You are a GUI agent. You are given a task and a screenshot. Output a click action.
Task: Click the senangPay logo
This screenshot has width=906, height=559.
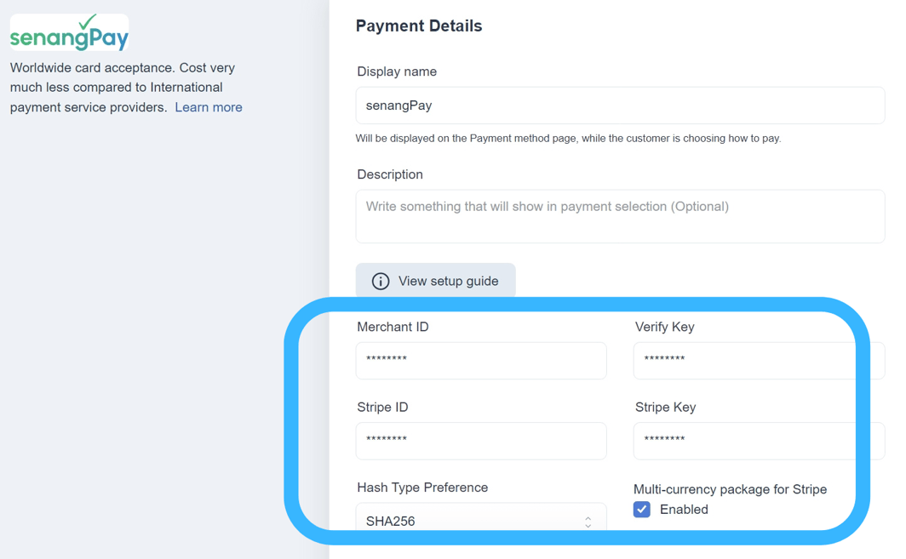pos(68,32)
